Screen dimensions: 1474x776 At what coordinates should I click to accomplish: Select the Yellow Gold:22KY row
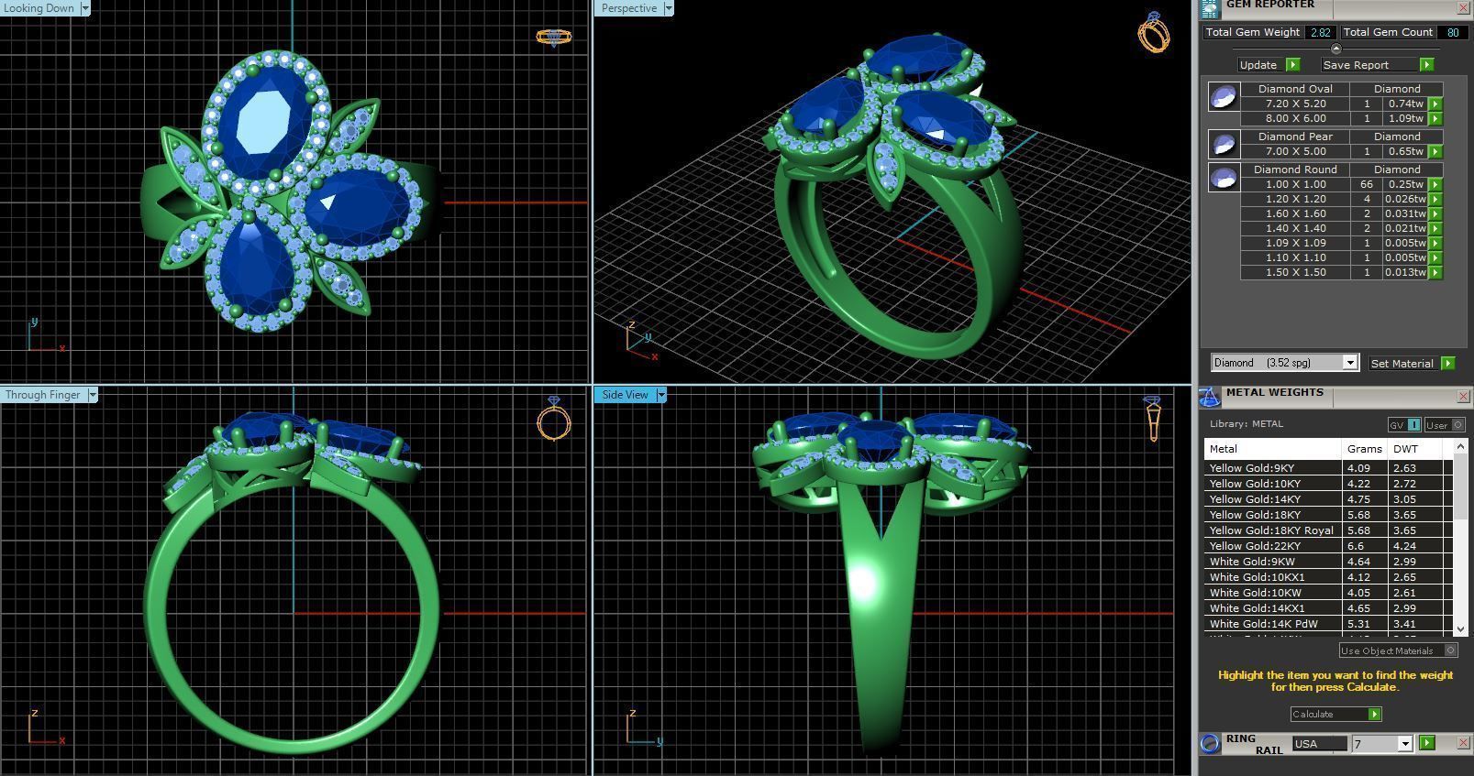1328,546
